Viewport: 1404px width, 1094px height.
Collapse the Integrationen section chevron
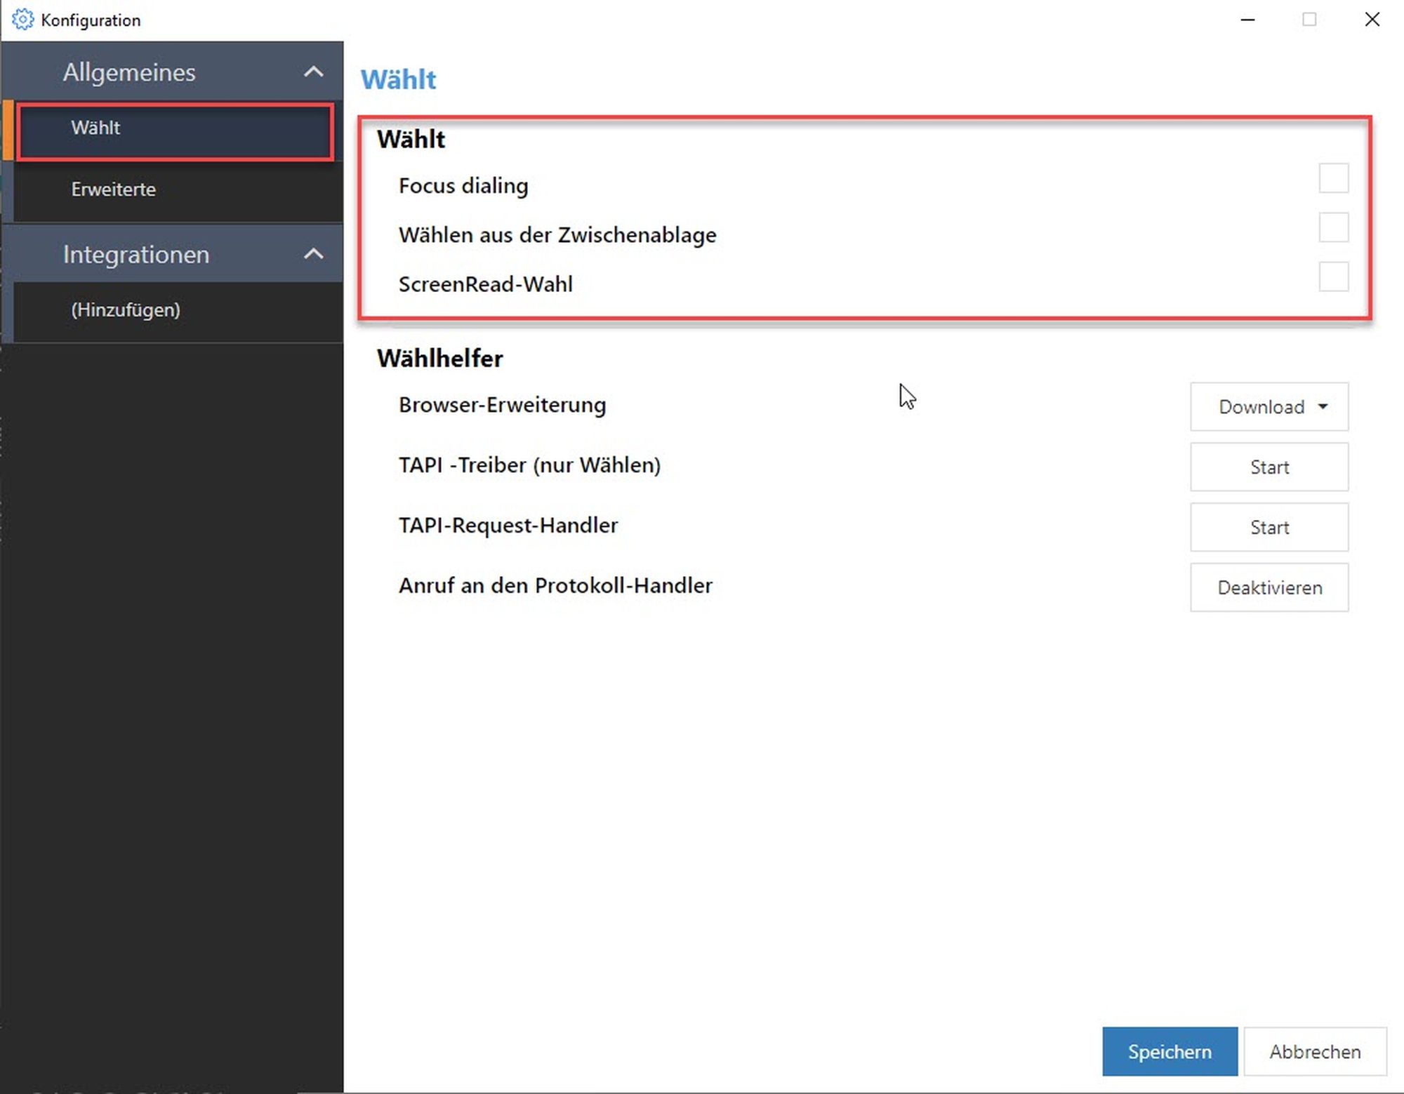coord(313,254)
